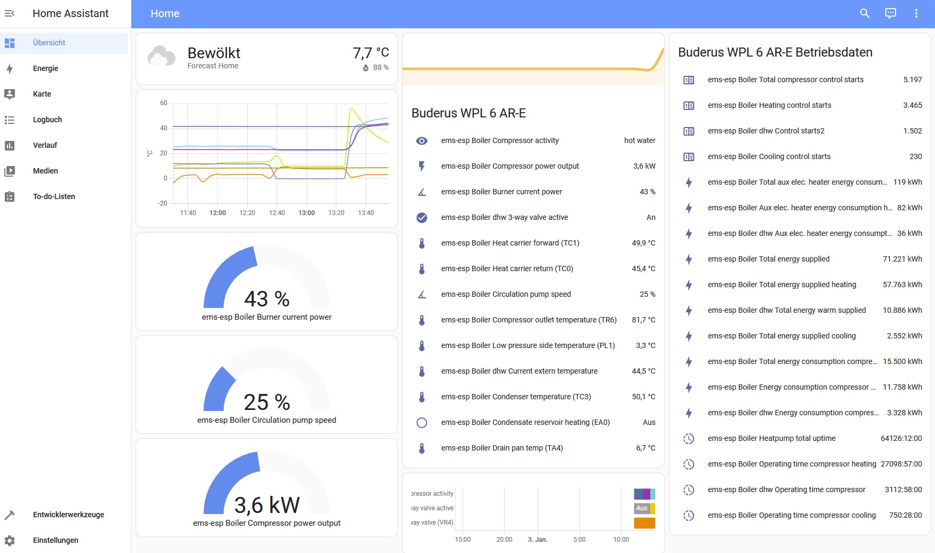Open Einstellungen settings gear
This screenshot has height=553, width=935.
[x=10, y=540]
